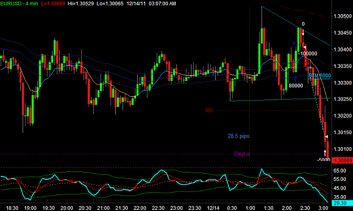Click the 1.30300 price axis label

(x=342, y=83)
